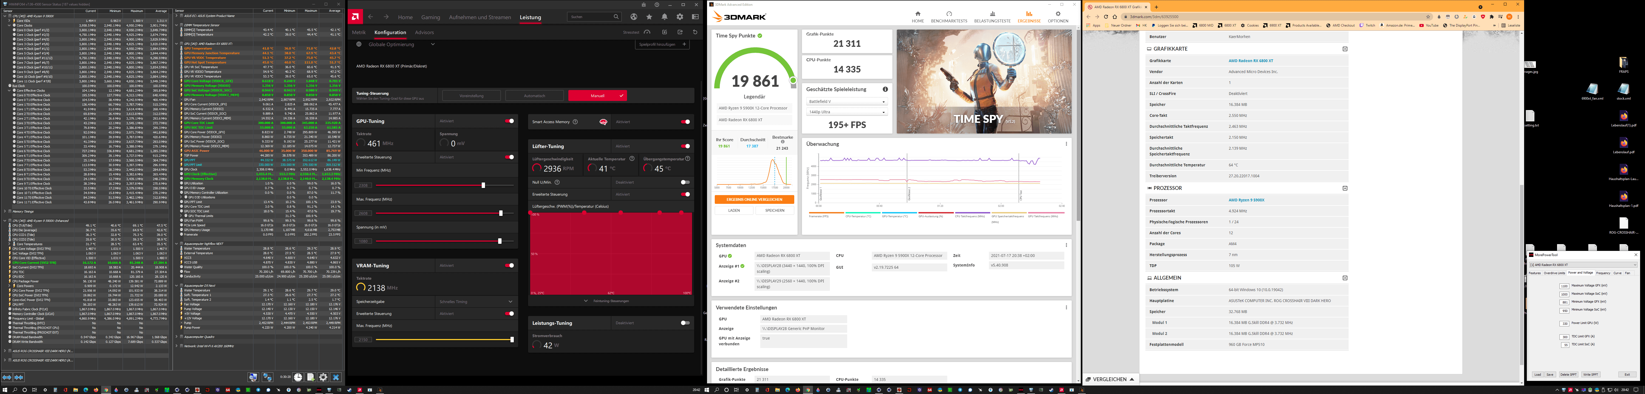Select the Voreinstellung tuning button
1645x394 pixels.
click(471, 96)
